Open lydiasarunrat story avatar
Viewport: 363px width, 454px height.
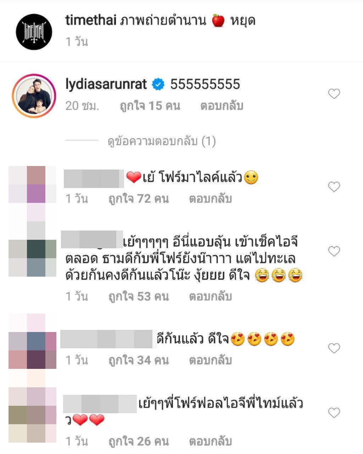pos(34,96)
